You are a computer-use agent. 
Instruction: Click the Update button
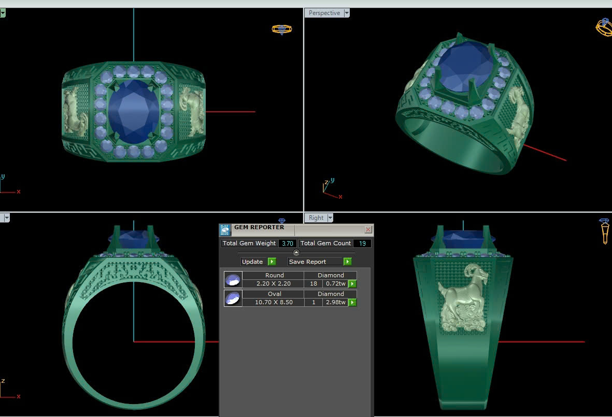coord(258,262)
